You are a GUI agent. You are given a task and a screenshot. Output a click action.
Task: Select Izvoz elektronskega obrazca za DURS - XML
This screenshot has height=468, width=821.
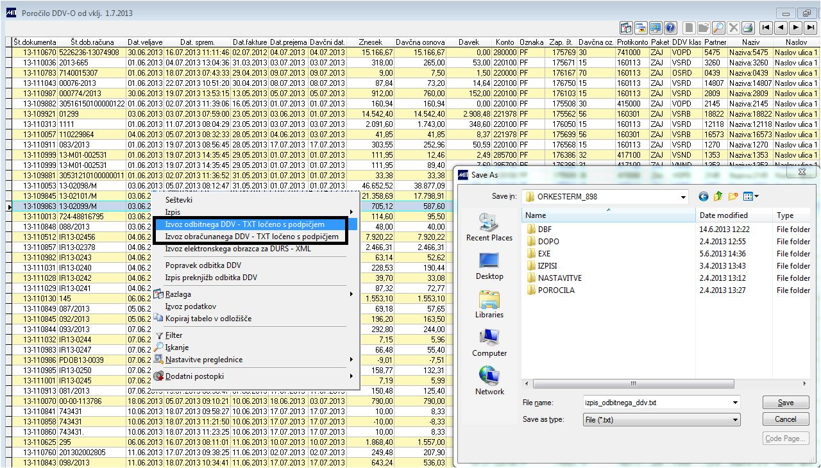coord(237,249)
